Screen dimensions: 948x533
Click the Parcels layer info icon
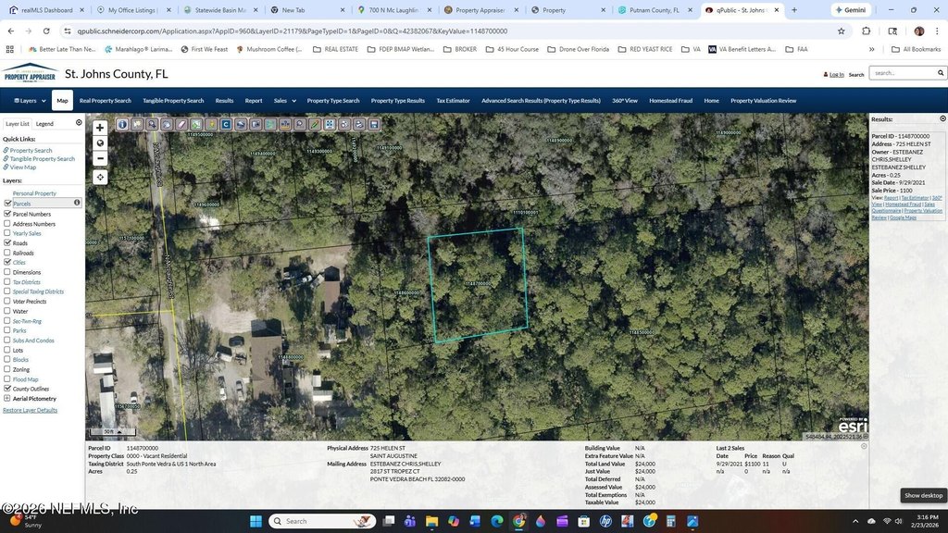click(77, 203)
